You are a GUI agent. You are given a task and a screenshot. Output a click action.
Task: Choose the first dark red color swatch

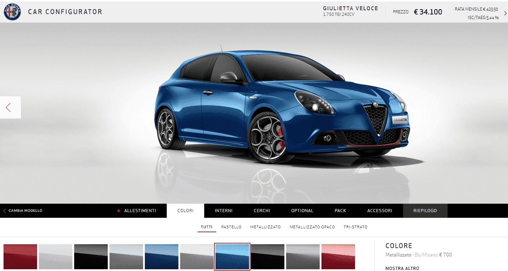click(20, 257)
